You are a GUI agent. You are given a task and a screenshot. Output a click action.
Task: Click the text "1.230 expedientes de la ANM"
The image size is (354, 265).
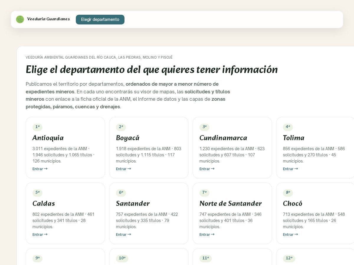227,149
